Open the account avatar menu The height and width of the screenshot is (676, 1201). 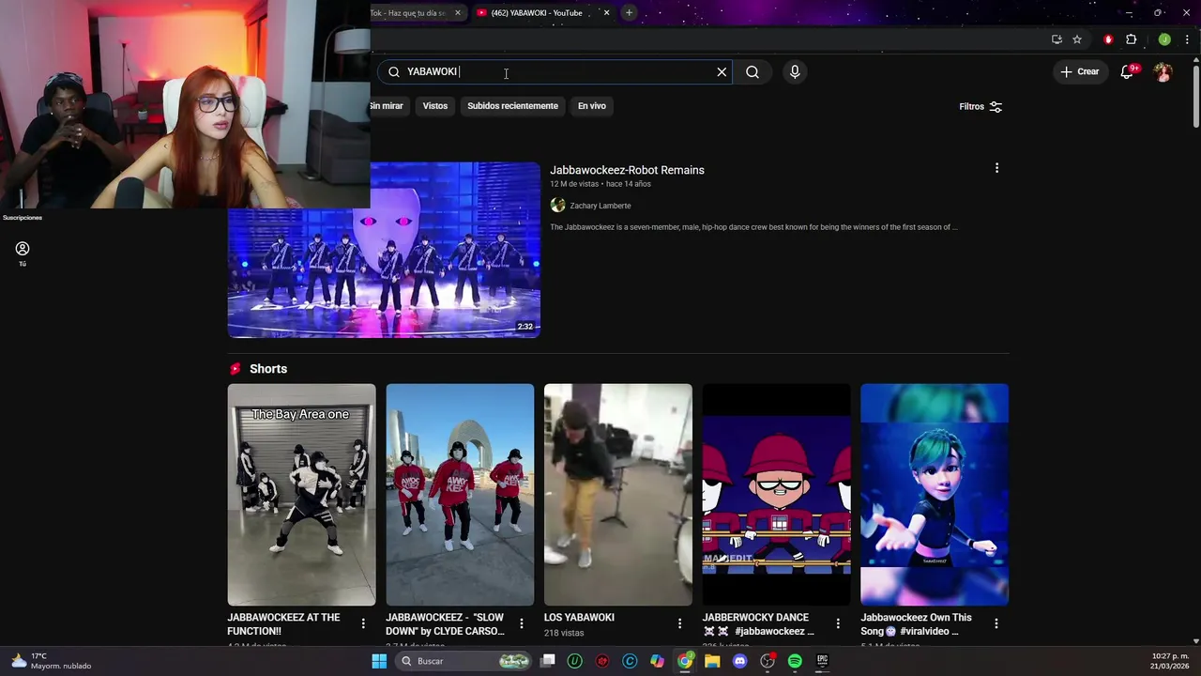pyautogui.click(x=1163, y=72)
